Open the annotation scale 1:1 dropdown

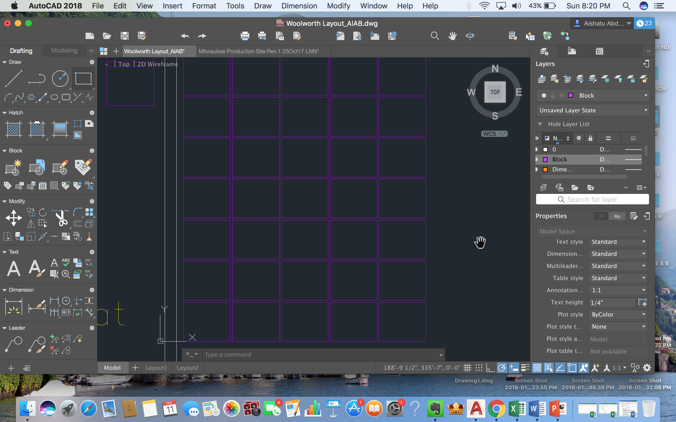(618, 368)
